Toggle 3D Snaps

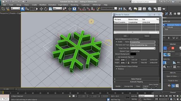click(x=79, y=9)
